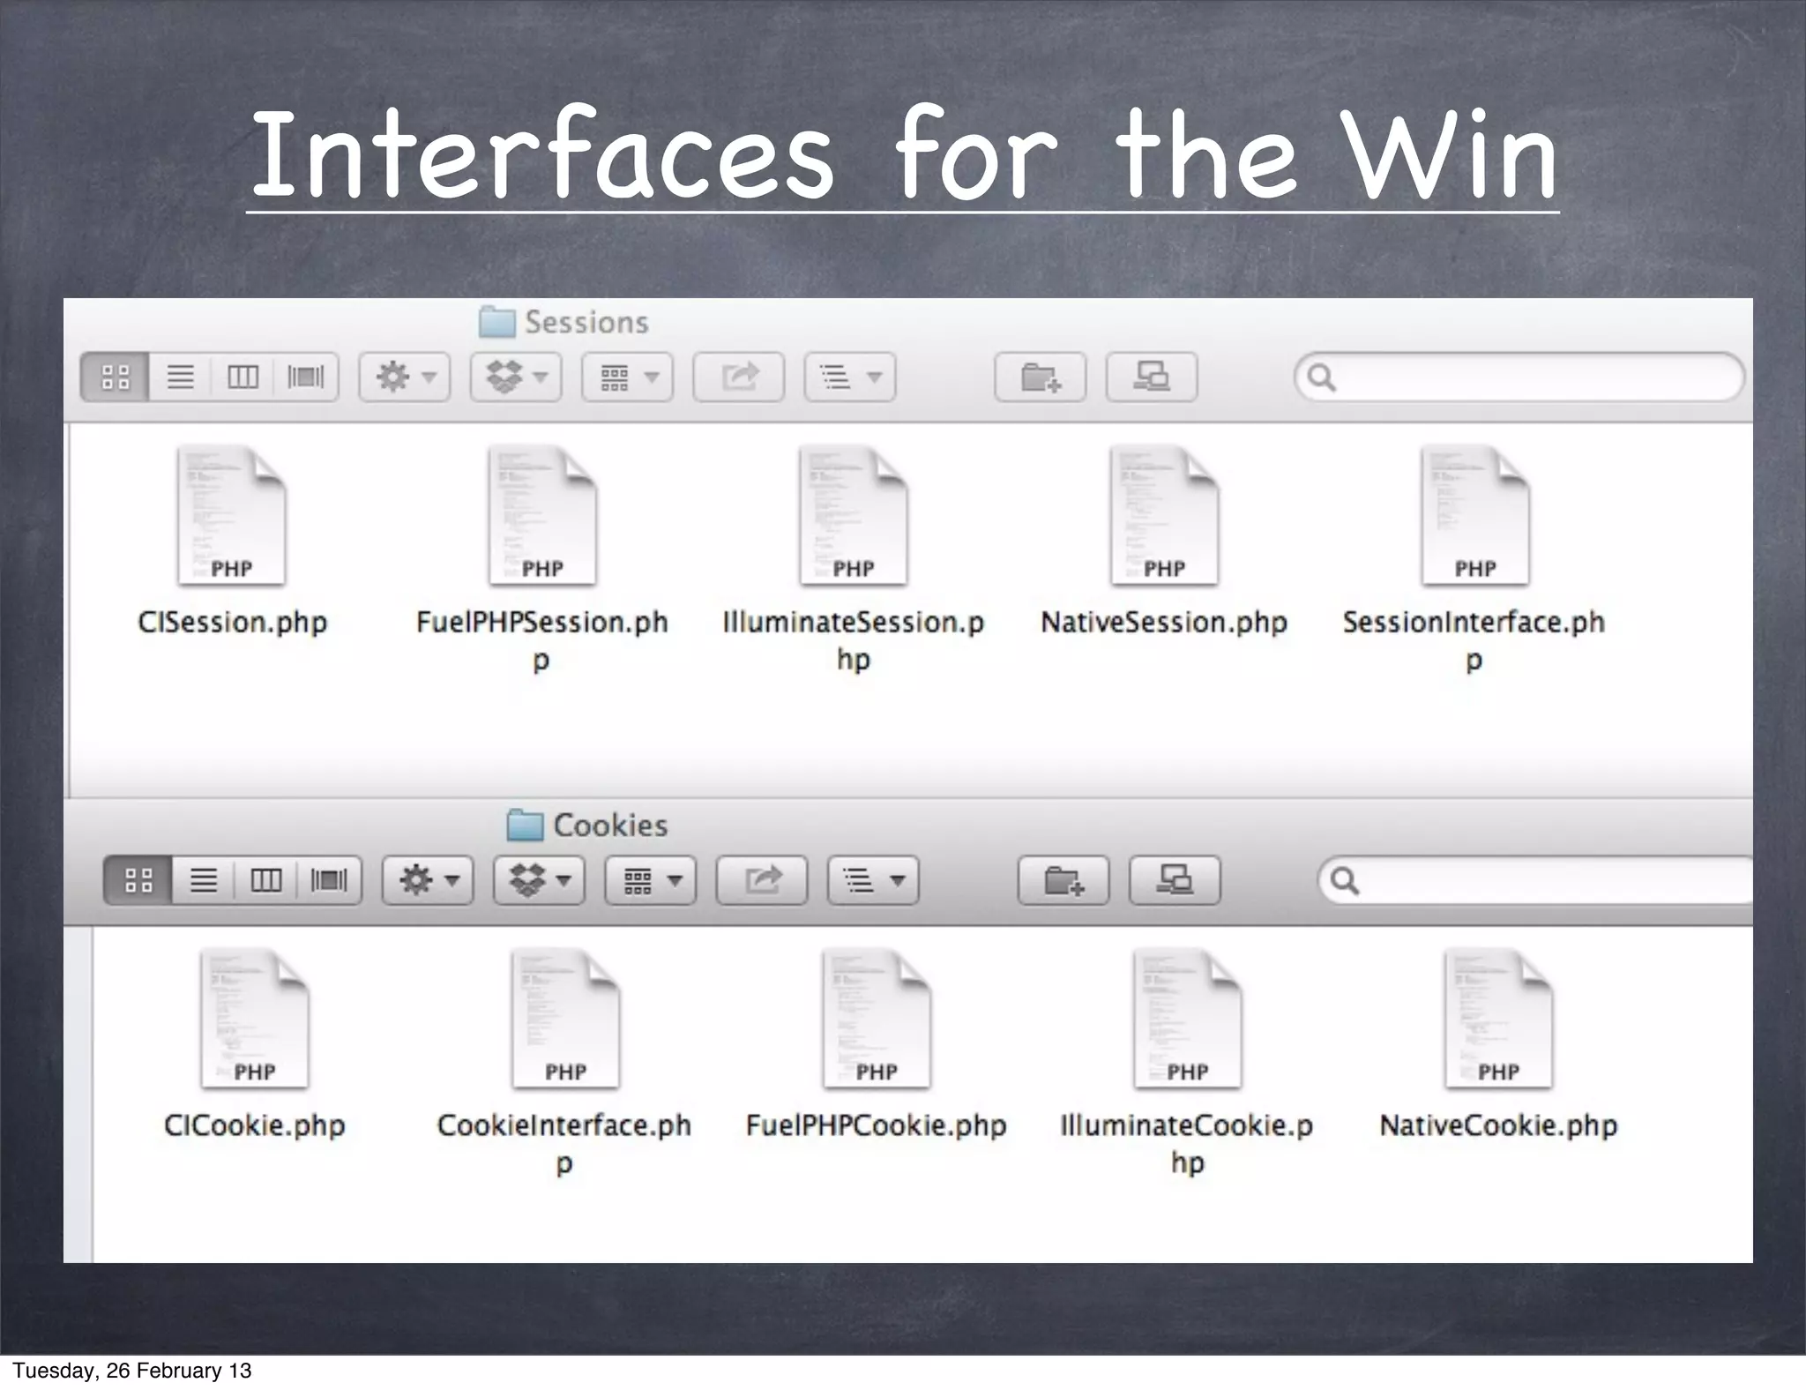
Task: Select the CookieInterface.php file icon
Action: [x=565, y=1019]
